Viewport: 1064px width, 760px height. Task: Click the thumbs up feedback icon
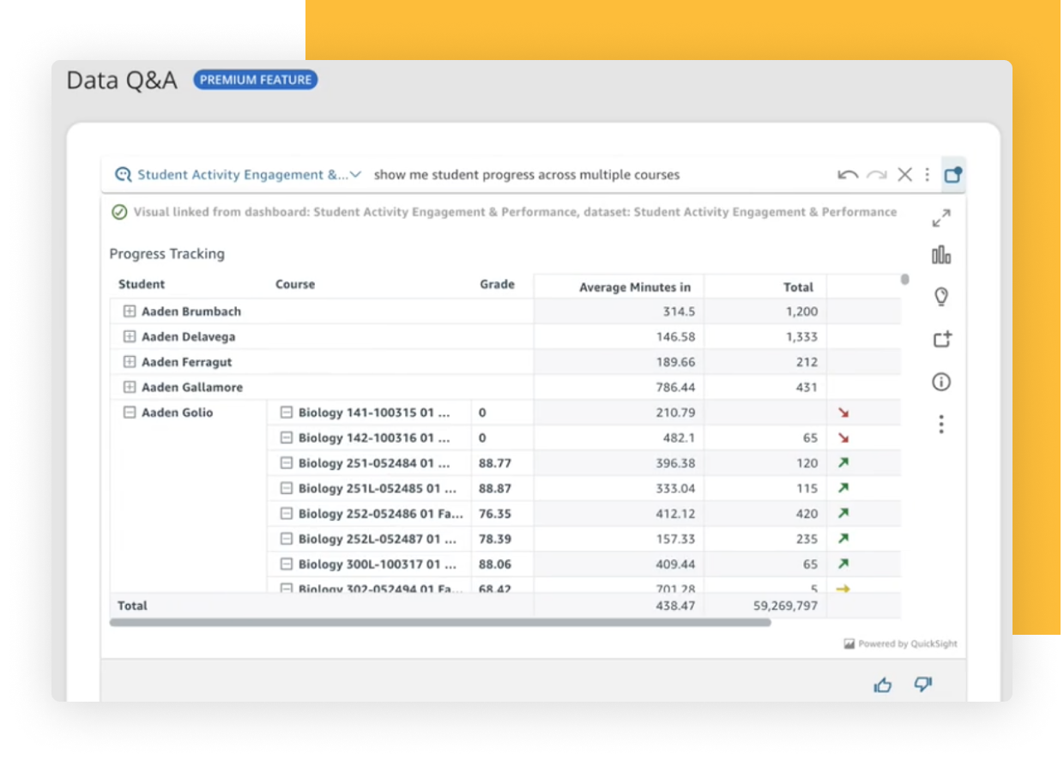coord(882,685)
